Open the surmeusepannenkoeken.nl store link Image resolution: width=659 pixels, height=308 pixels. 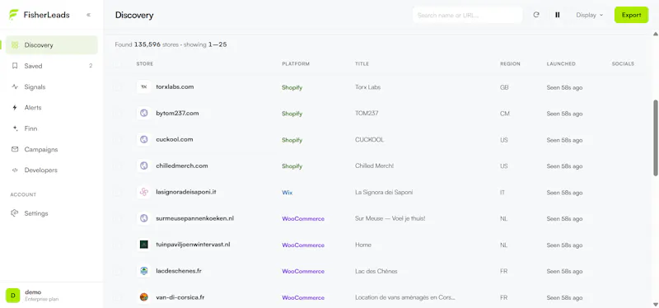(x=195, y=218)
